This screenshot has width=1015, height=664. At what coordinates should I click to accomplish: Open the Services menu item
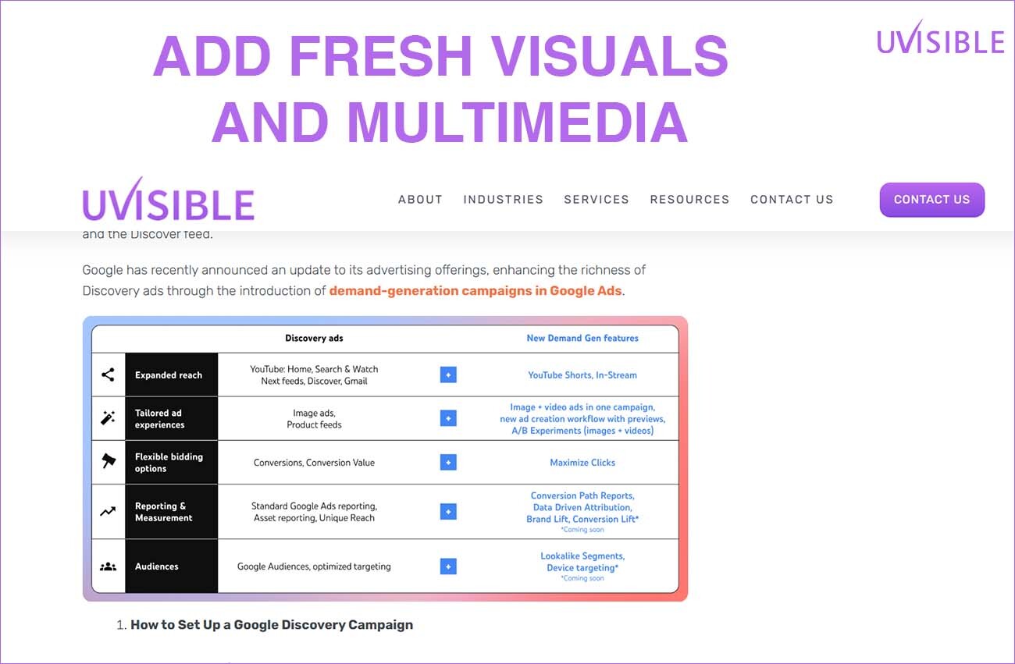coord(597,199)
